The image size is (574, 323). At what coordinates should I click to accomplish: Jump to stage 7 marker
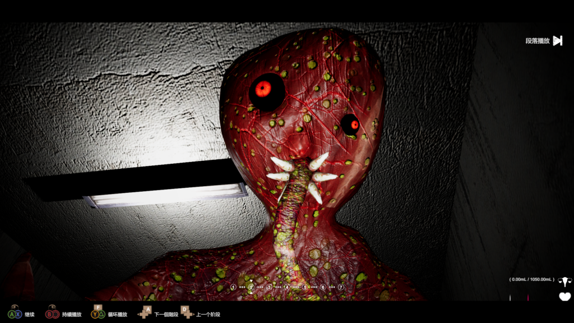pos(341,287)
